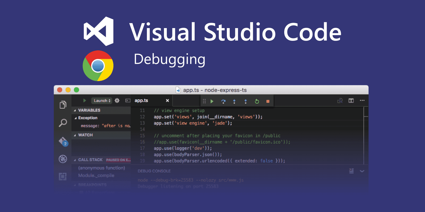Select the app.ts editor tab
This screenshot has width=425, height=212.
tap(141, 101)
